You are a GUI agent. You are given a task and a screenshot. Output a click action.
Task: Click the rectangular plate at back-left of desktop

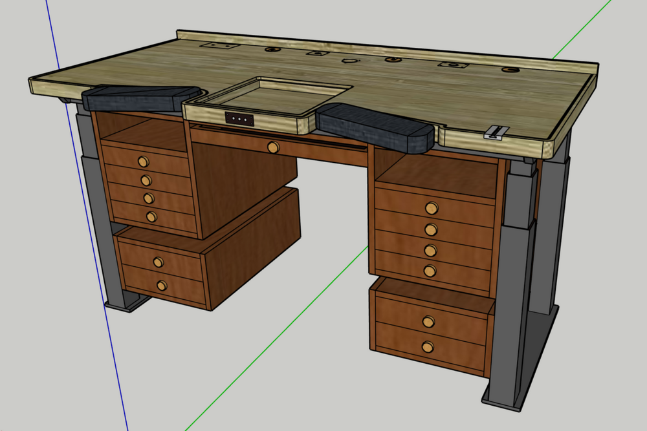(x=214, y=47)
